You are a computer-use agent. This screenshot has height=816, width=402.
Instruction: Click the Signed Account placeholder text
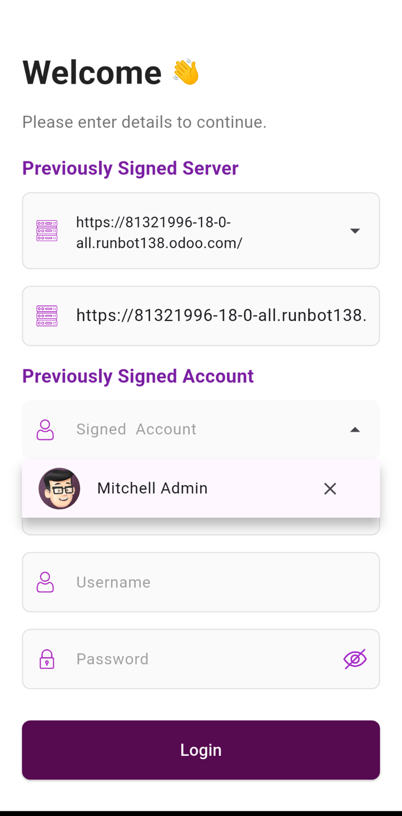136,429
